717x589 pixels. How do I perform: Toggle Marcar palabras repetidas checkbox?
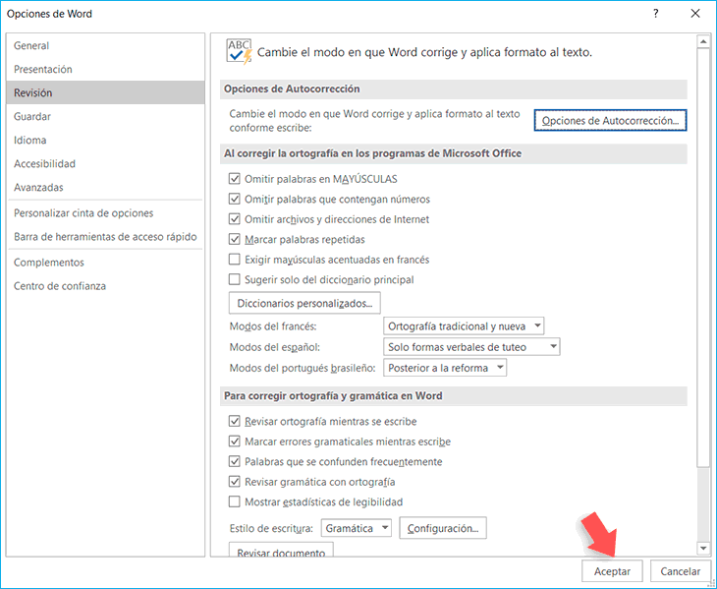[x=235, y=239]
